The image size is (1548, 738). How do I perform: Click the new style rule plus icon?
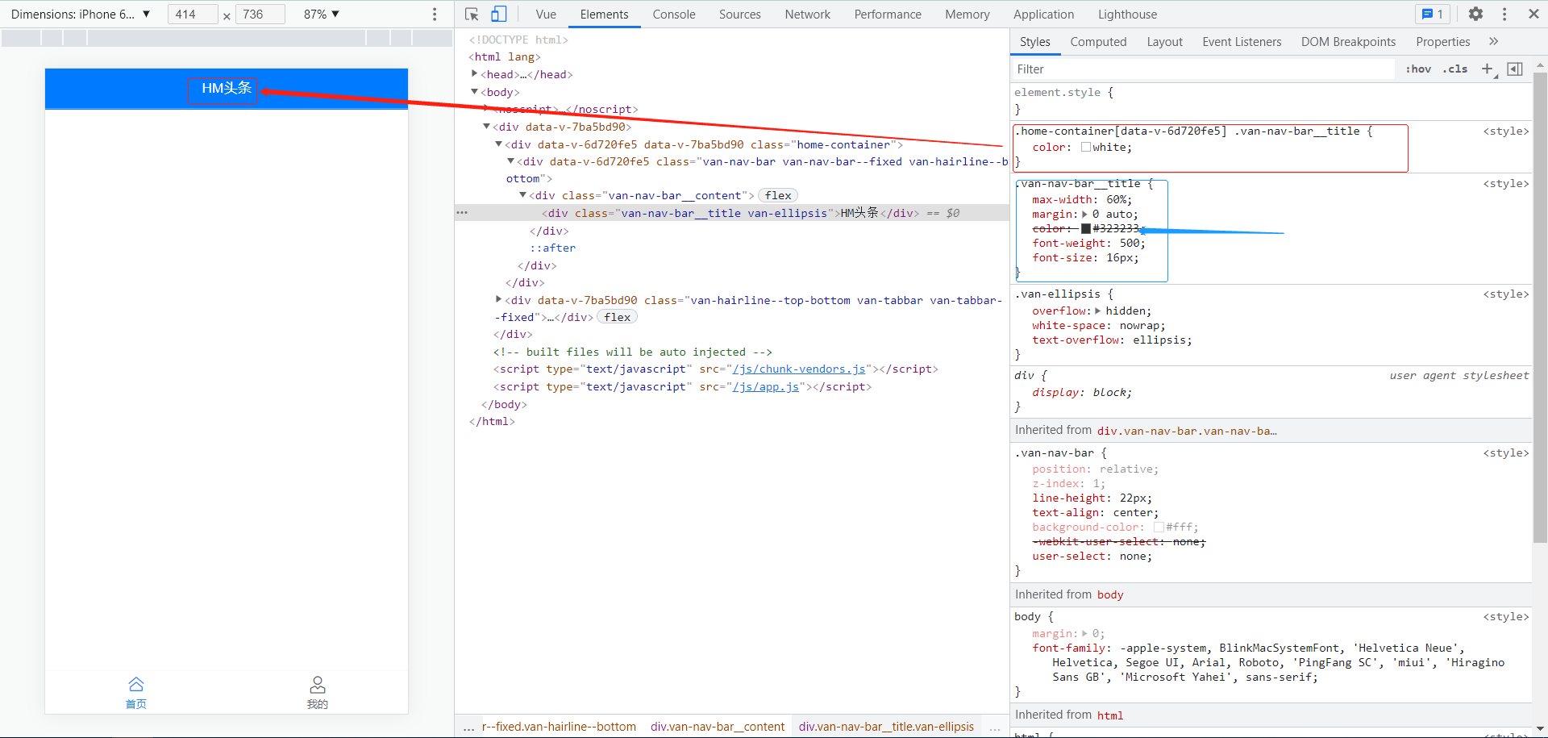pos(1488,69)
